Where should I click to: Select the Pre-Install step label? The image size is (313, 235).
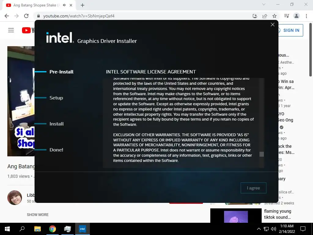point(61,72)
